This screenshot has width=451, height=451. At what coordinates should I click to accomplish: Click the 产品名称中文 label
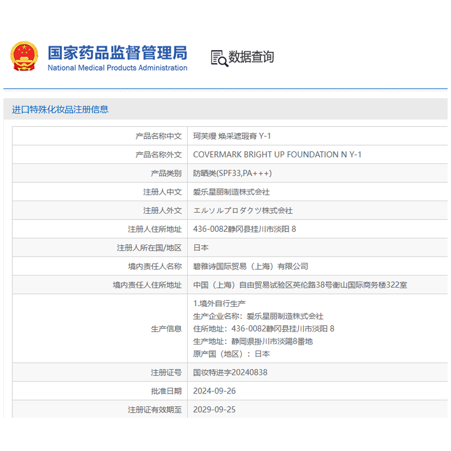click(x=158, y=136)
